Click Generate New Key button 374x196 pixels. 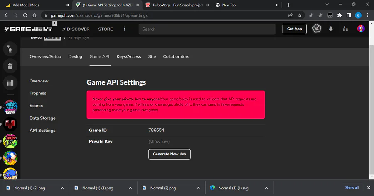click(170, 154)
